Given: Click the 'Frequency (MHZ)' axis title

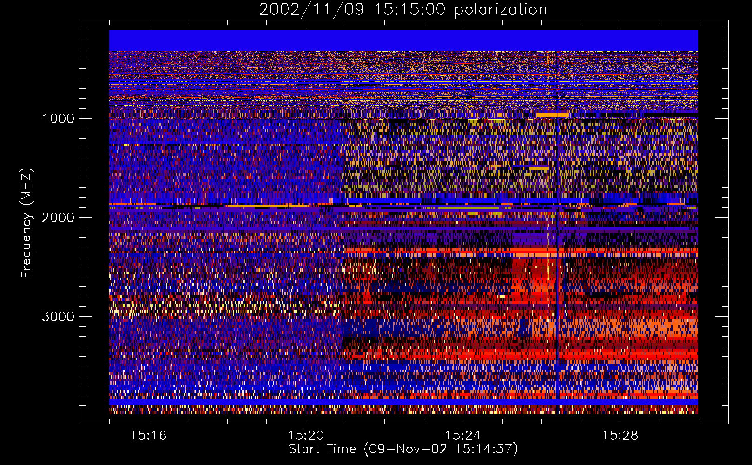Looking at the screenshot, I should [27, 223].
